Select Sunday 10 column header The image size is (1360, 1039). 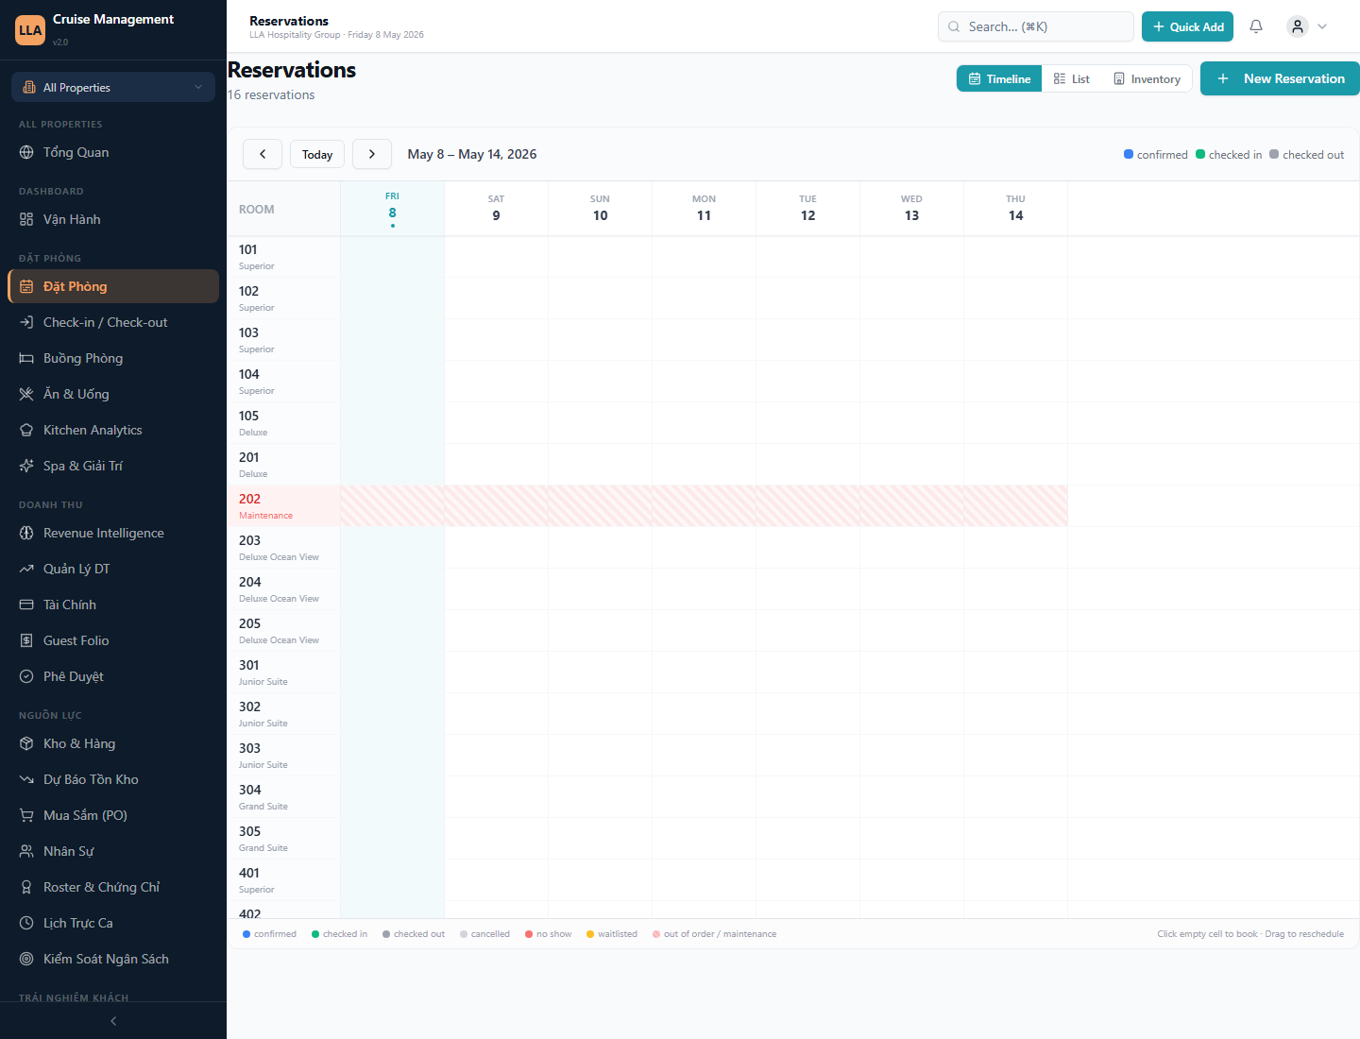(600, 209)
